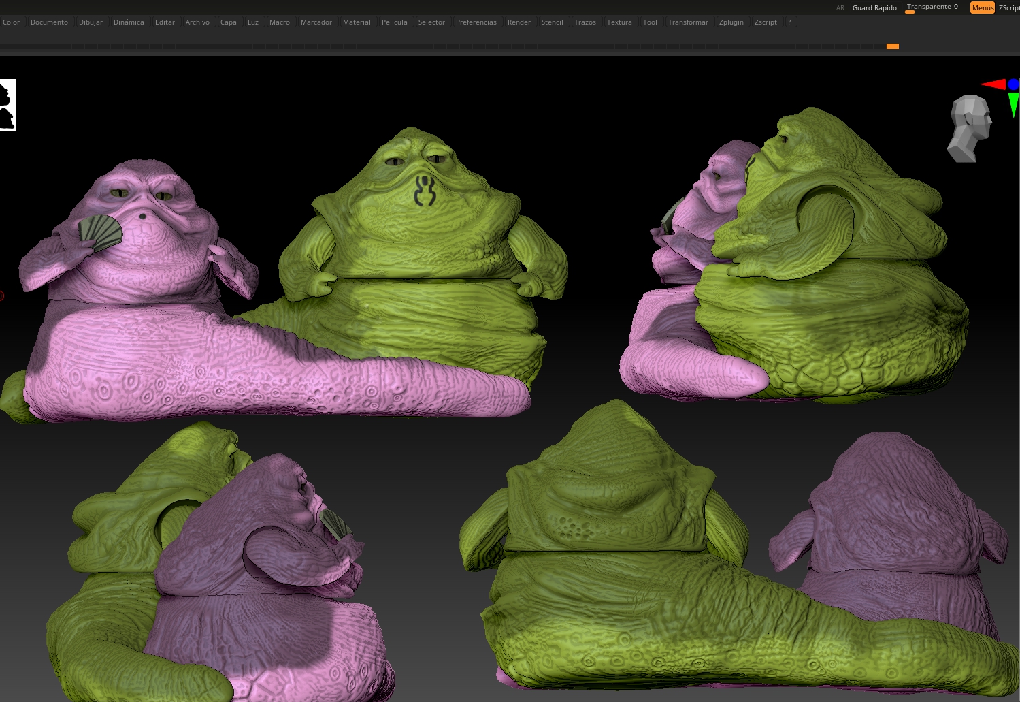Click the ZScript button in the top-right corner

(x=1010, y=7)
